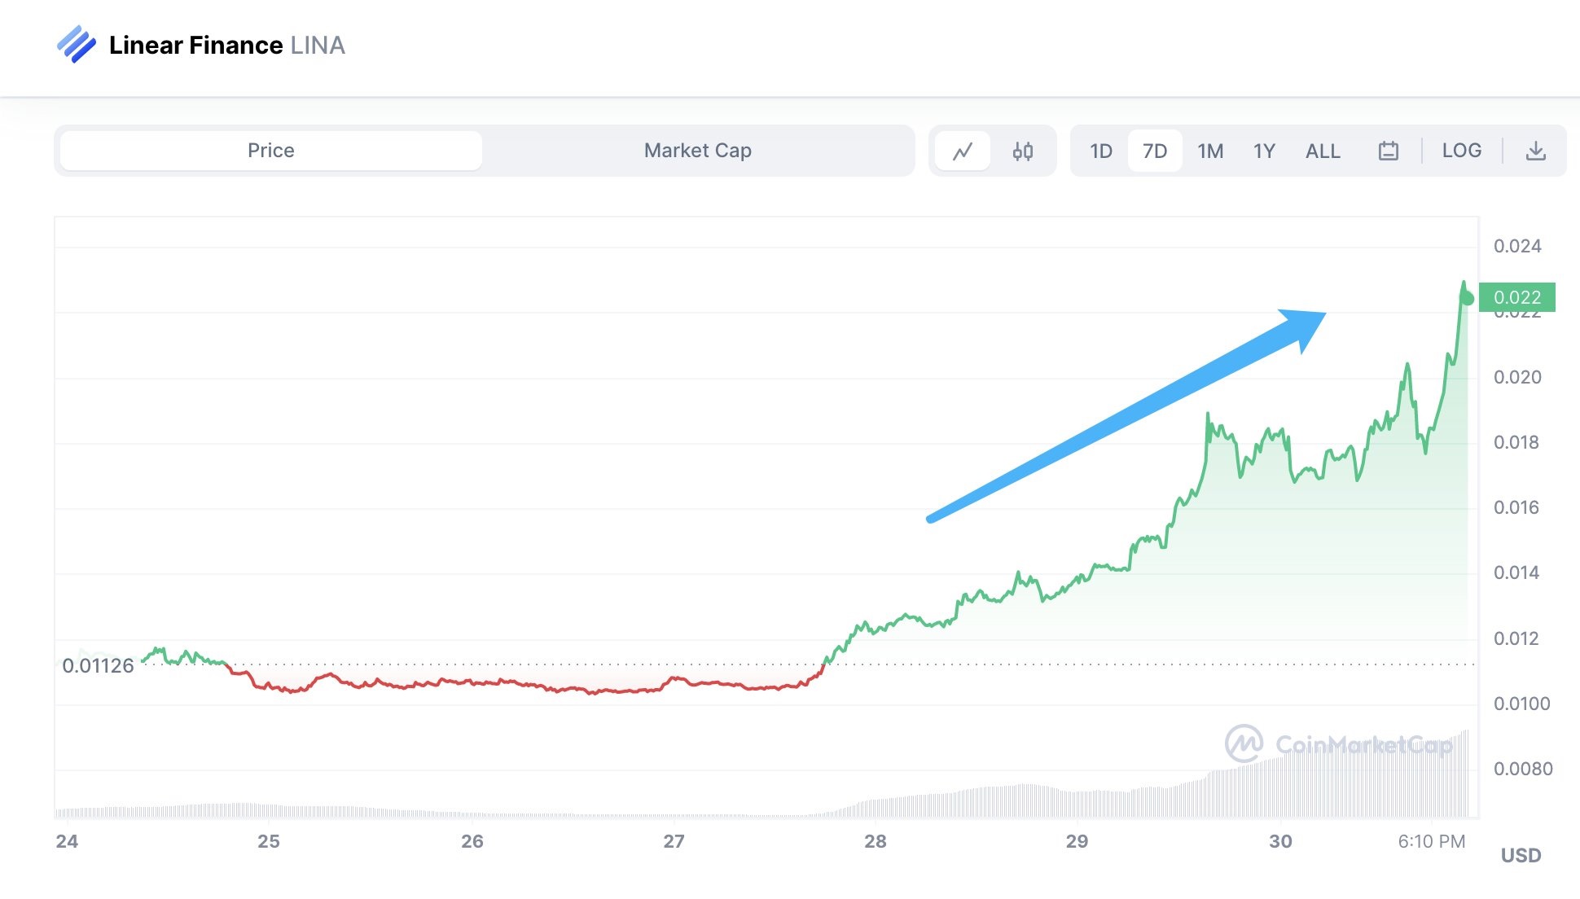Show ALL time price history
This screenshot has width=1580, height=899.
[x=1323, y=151]
